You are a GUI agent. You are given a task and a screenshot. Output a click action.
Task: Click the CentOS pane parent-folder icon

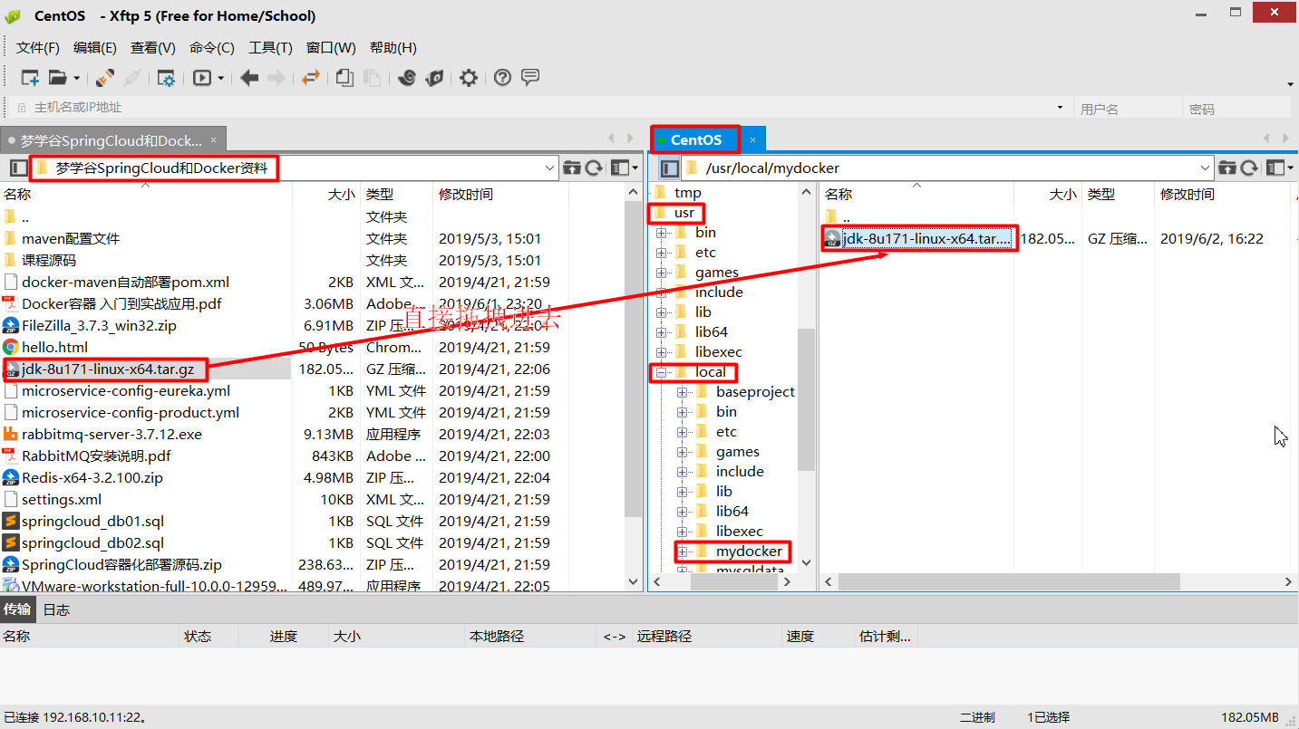pos(1227,168)
